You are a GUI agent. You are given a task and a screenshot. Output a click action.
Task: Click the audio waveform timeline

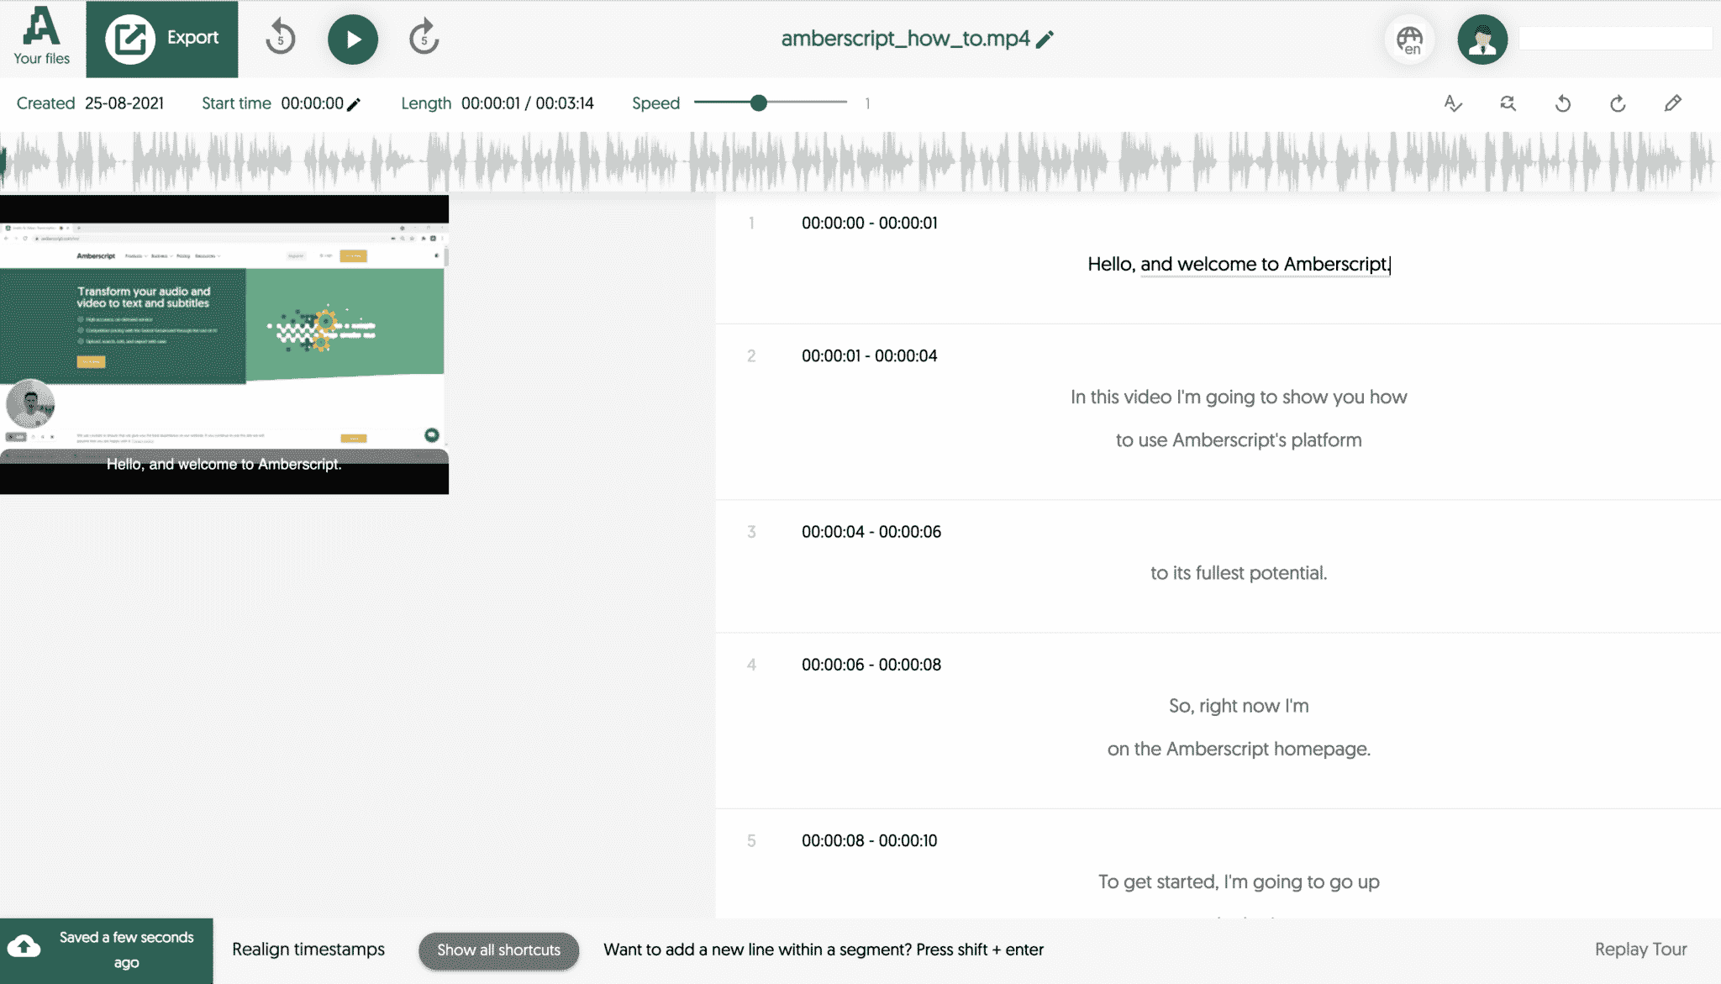860,161
